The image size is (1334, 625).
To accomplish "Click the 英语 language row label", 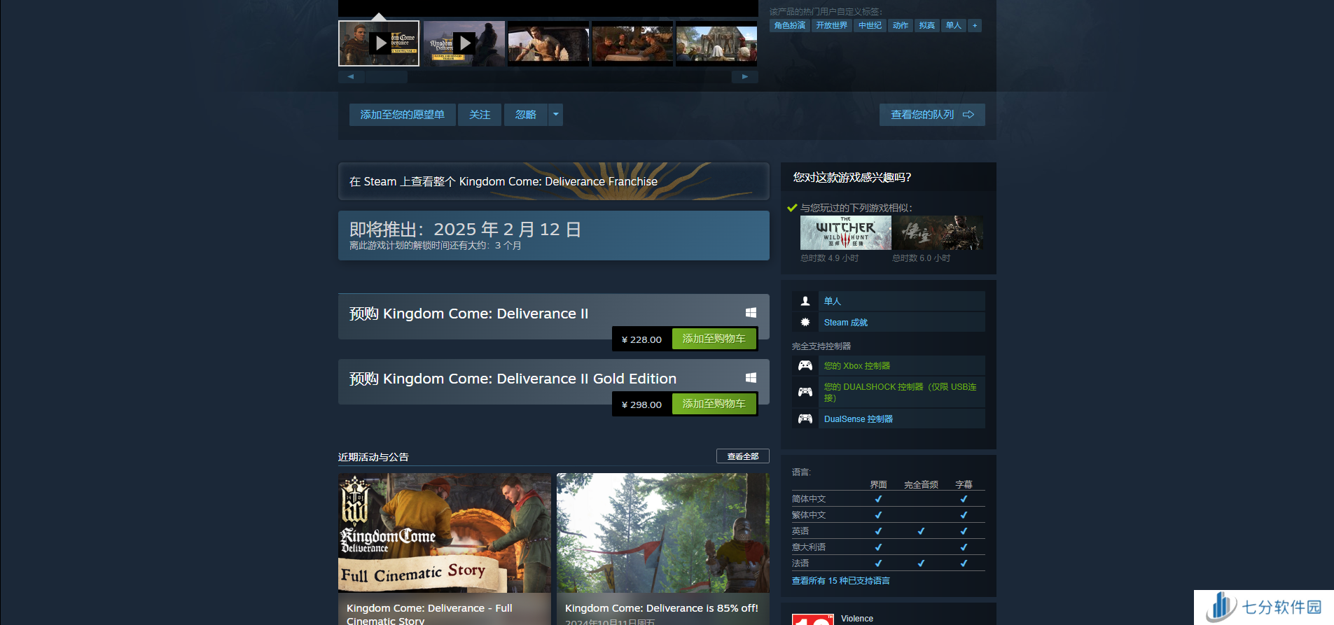I will click(x=800, y=531).
